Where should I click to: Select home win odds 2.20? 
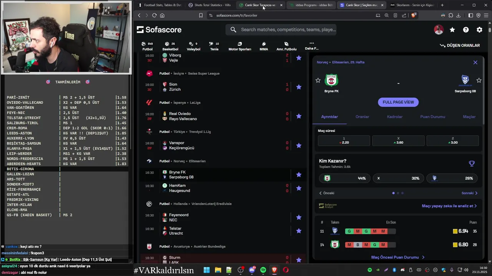coord(344,140)
